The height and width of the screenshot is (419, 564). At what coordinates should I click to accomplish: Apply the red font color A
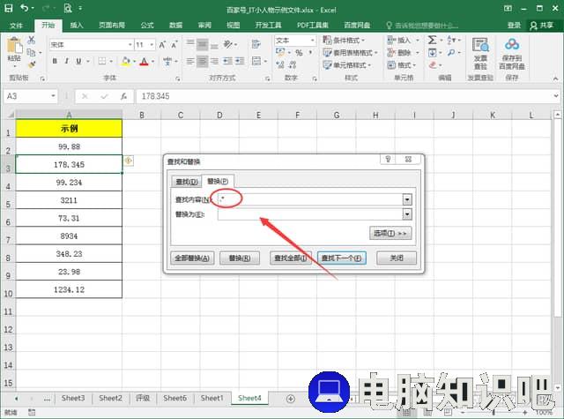145,61
